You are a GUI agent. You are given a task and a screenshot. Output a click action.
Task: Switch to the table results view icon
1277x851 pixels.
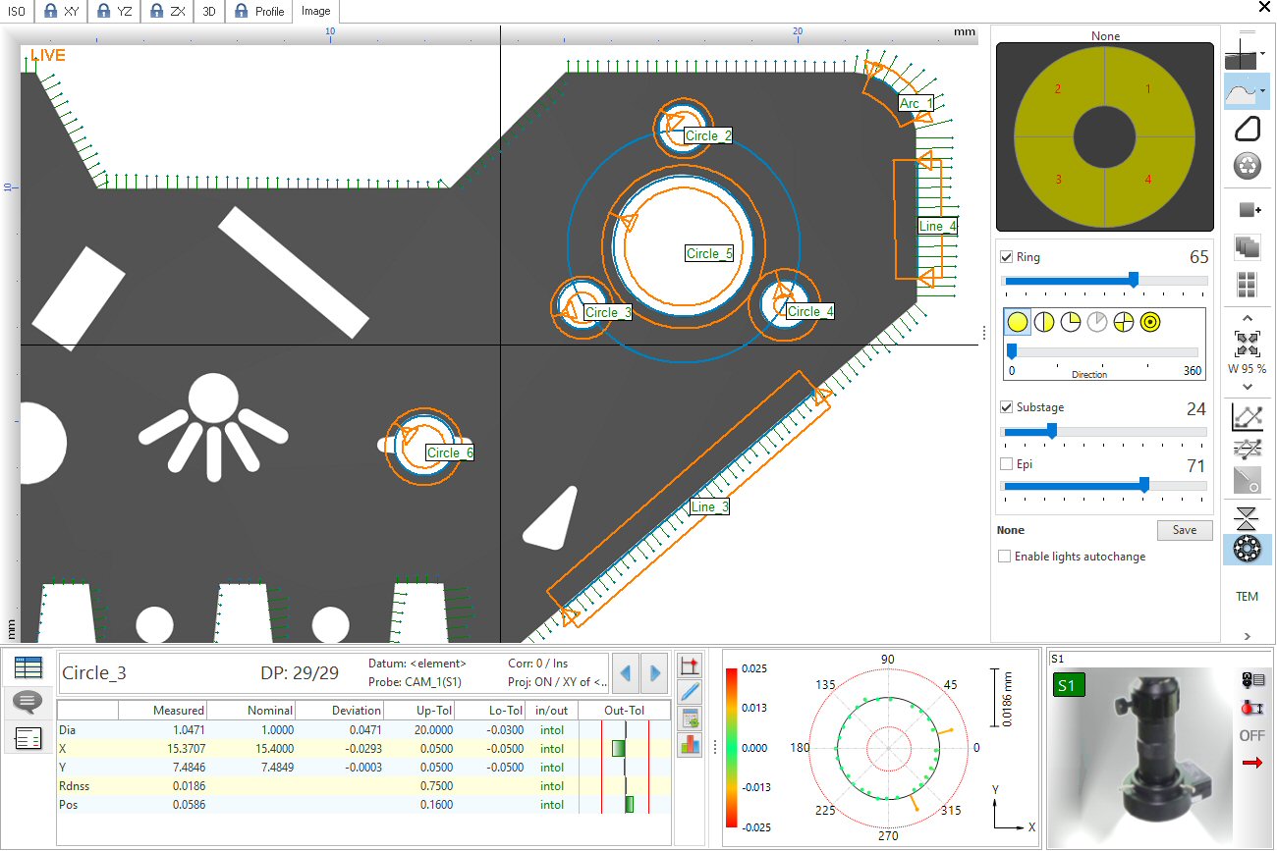click(x=28, y=666)
